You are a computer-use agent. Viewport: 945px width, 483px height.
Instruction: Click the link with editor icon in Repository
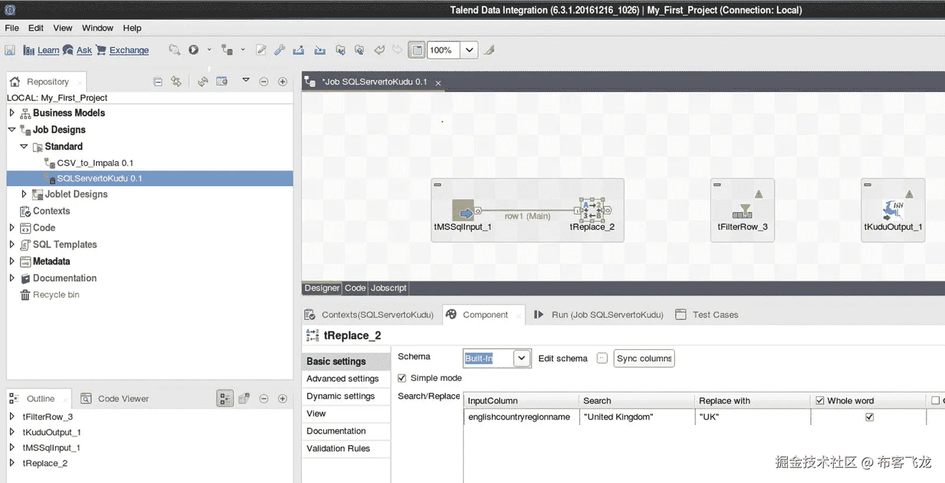[176, 82]
